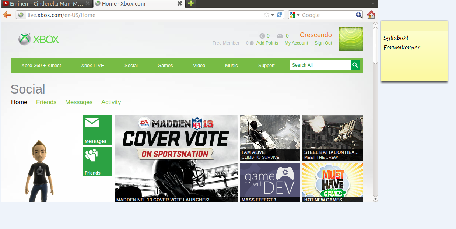Image resolution: width=456 pixels, height=229 pixels.
Task: Click the page vertical scrollbar thumb
Action: [375, 45]
